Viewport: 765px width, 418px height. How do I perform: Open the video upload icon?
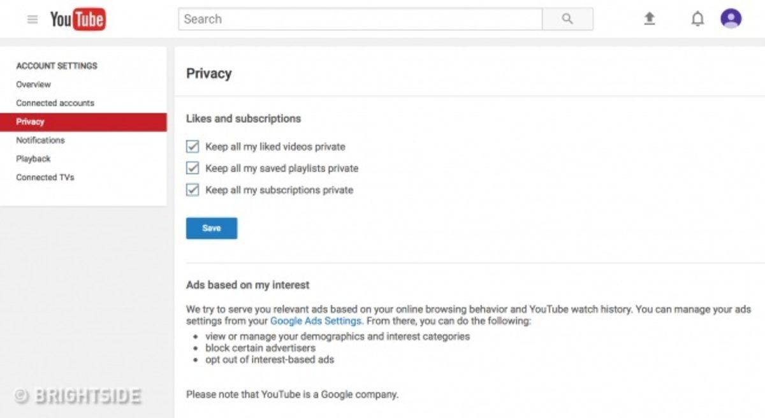[x=649, y=18]
